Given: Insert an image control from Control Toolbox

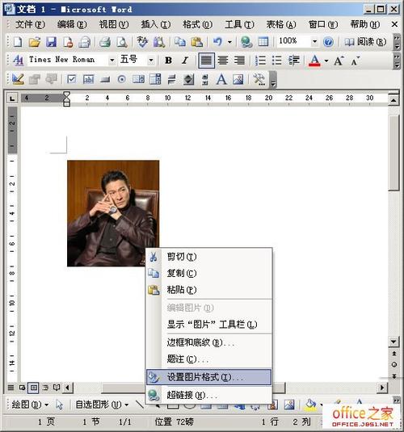Looking at the screenshot, I should coord(238,80).
